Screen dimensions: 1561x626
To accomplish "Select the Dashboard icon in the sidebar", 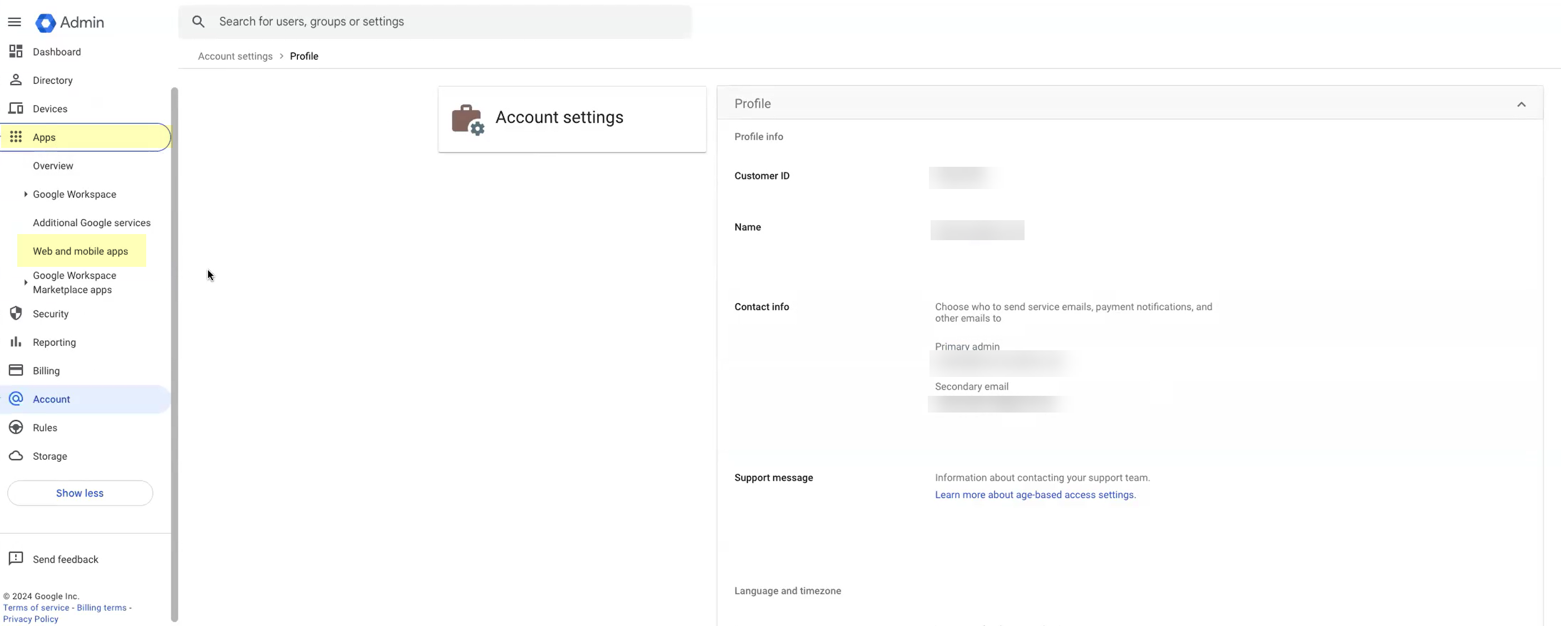I will [16, 52].
